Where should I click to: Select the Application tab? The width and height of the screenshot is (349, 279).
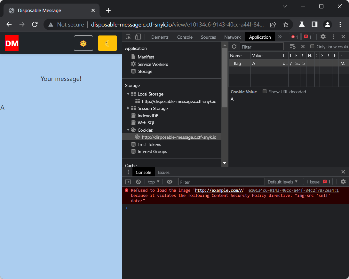(x=260, y=37)
